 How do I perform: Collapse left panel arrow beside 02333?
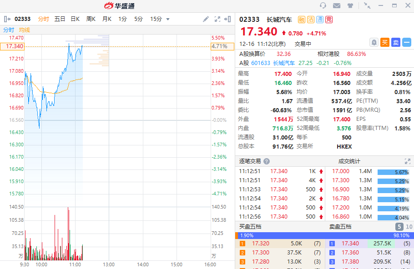(x=7, y=19)
